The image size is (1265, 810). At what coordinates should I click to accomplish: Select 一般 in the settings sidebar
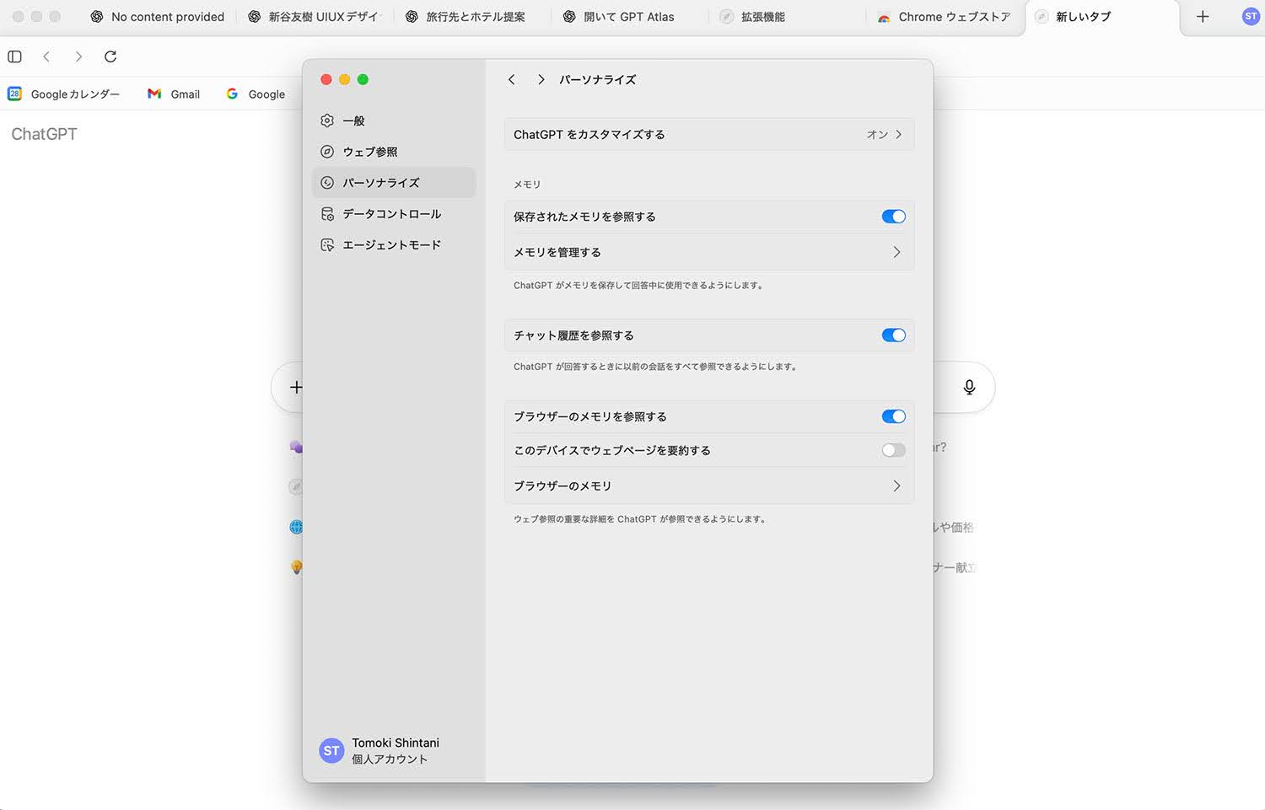[x=353, y=121]
